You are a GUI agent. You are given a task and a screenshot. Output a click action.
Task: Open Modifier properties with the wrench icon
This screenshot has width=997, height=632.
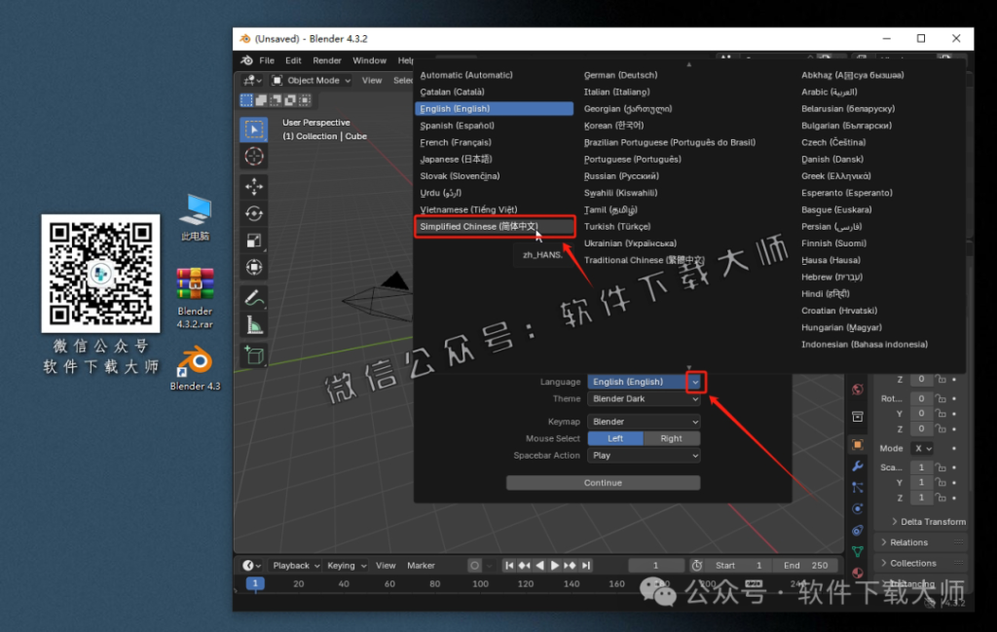(x=857, y=465)
